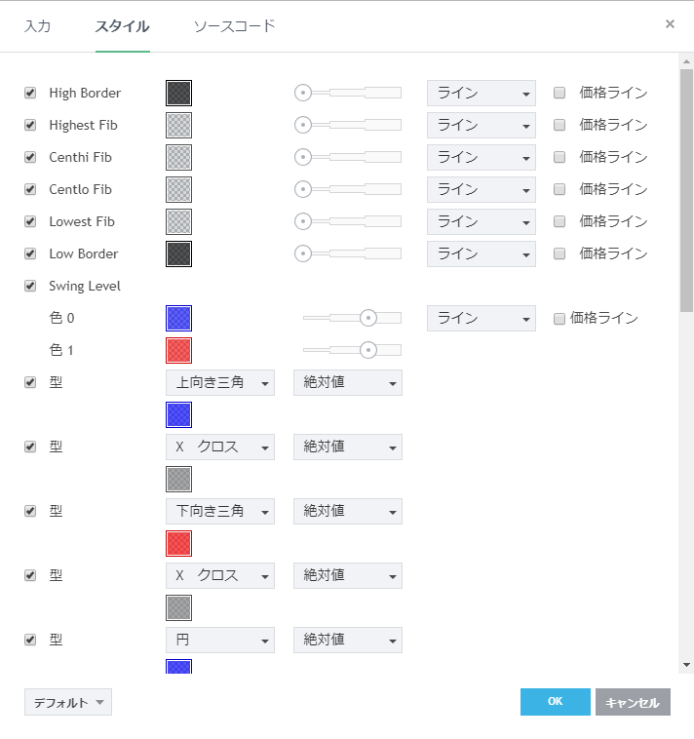Open the High Border color swatch
The width and height of the screenshot is (694, 739).
(x=178, y=93)
